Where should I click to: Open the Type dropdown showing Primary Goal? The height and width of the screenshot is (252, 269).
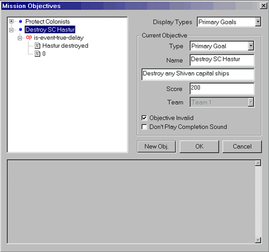[251, 46]
